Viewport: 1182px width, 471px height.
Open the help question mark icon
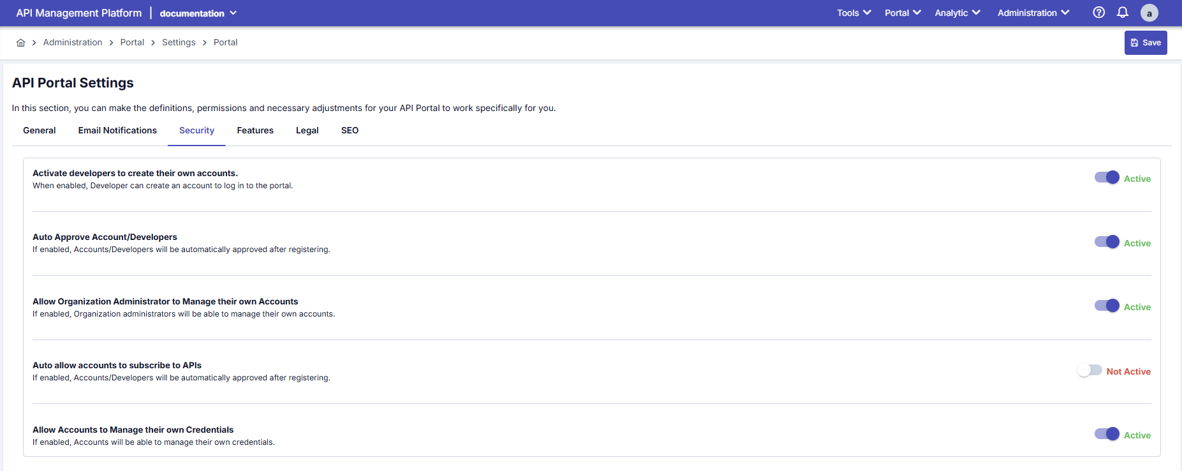coord(1098,13)
